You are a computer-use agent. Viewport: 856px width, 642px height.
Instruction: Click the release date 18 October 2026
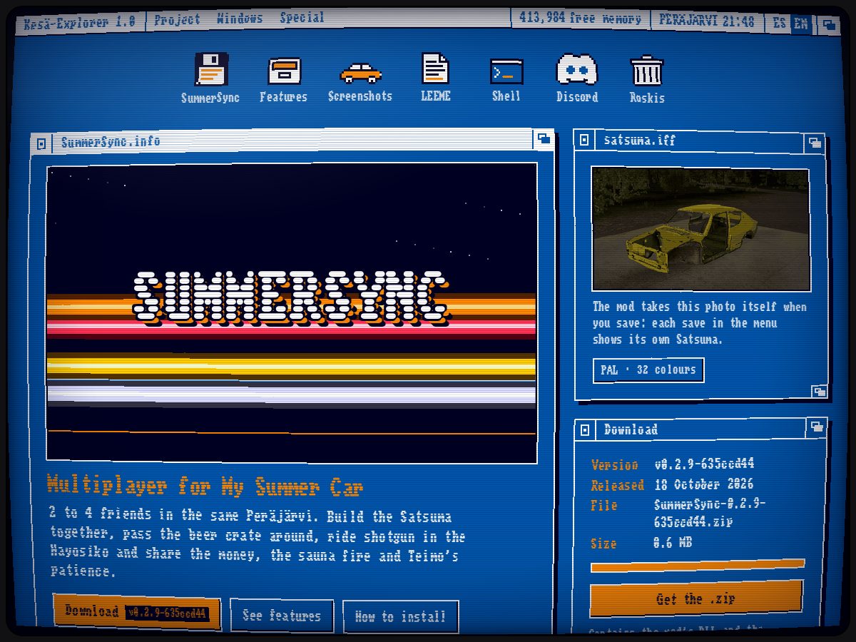tap(703, 484)
